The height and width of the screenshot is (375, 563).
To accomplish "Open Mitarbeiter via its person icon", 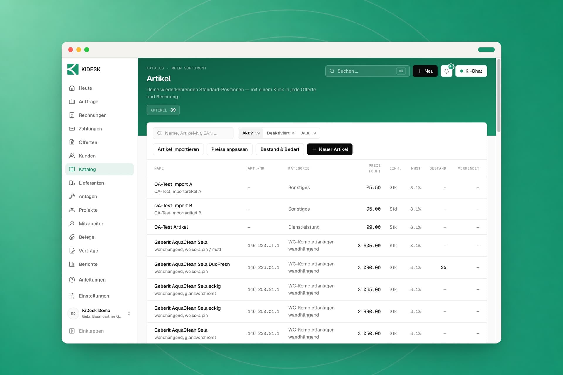I will pyautogui.click(x=72, y=224).
